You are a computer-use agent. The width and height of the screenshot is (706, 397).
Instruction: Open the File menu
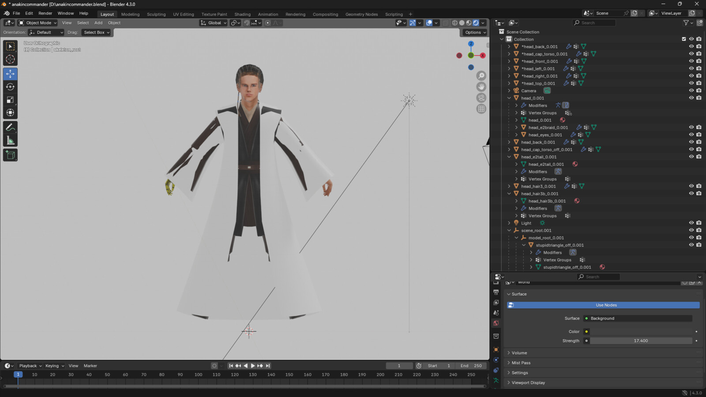pos(16,13)
